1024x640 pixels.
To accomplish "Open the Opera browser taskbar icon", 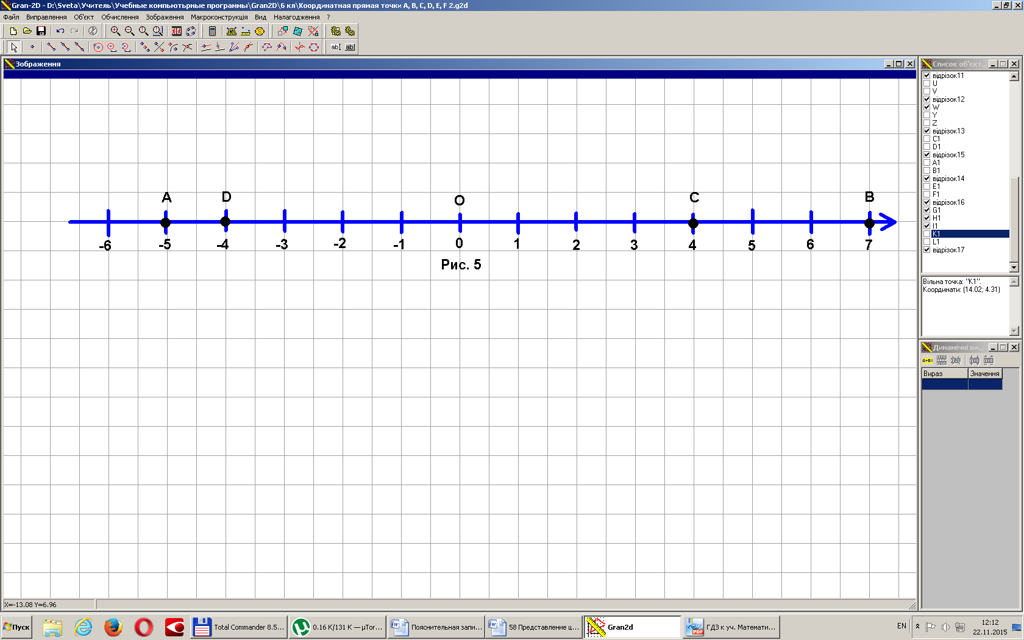I will [x=144, y=627].
